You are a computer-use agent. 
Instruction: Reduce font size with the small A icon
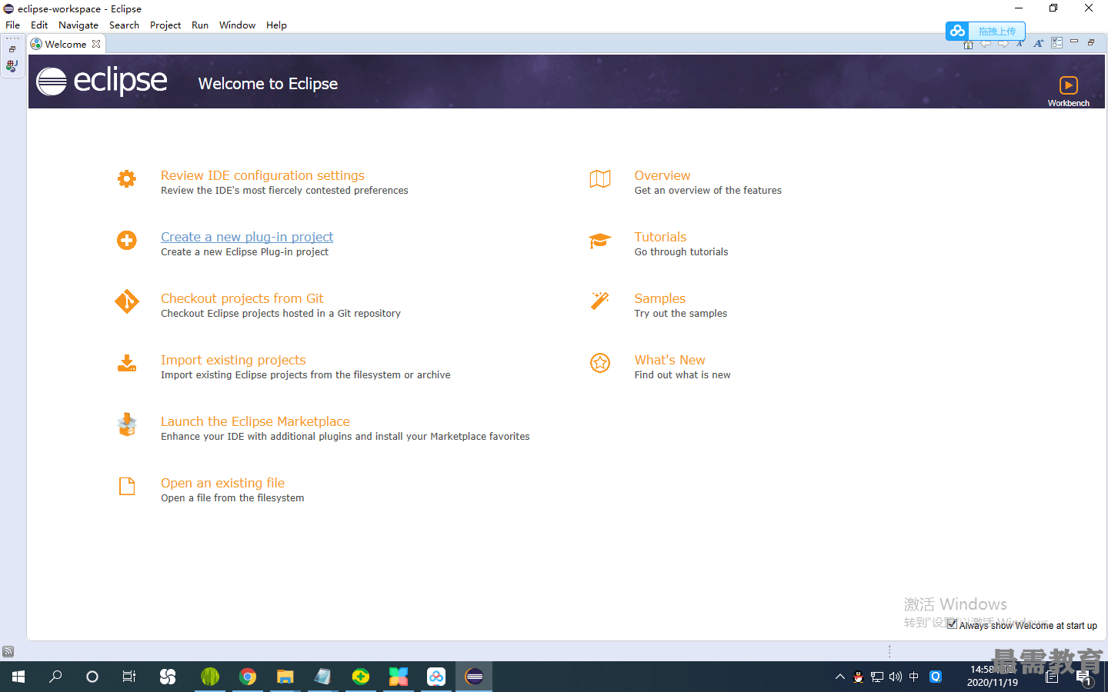[1020, 44]
